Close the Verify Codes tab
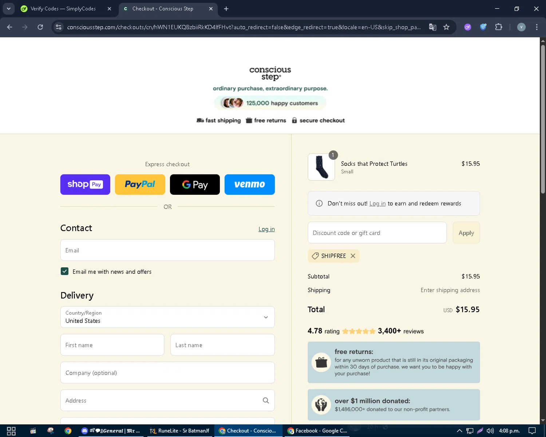Screen dimensions: 546x437 point(109,9)
